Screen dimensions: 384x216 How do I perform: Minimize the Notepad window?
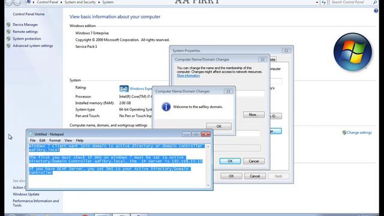pos(187,134)
